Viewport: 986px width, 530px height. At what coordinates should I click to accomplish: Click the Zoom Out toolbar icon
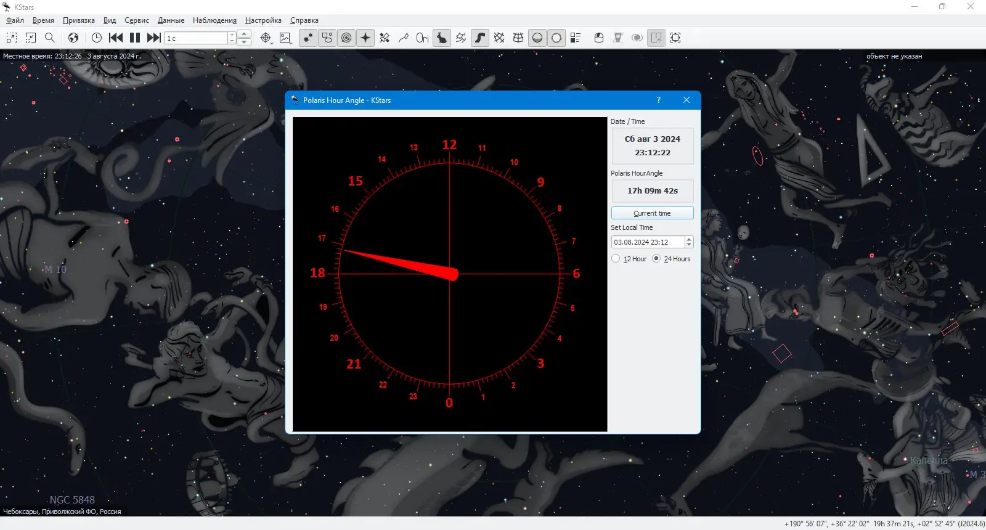[31, 38]
